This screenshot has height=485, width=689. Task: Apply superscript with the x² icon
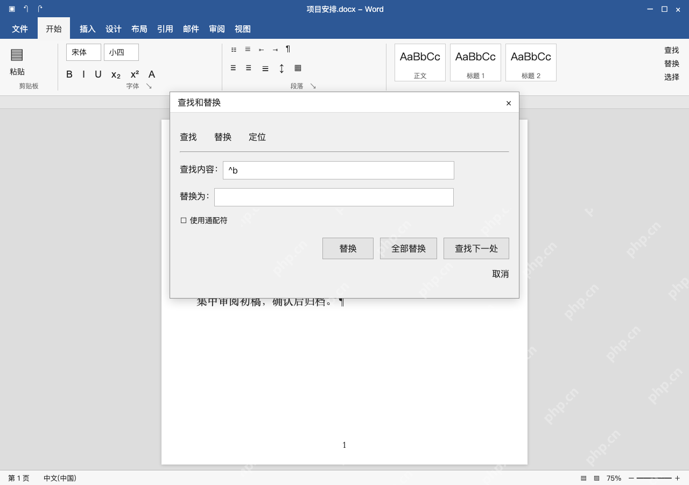click(x=135, y=74)
